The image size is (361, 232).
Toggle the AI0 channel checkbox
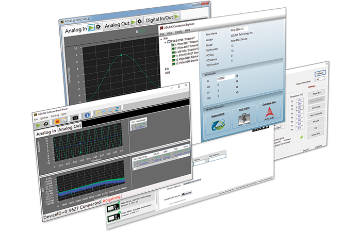point(137,31)
